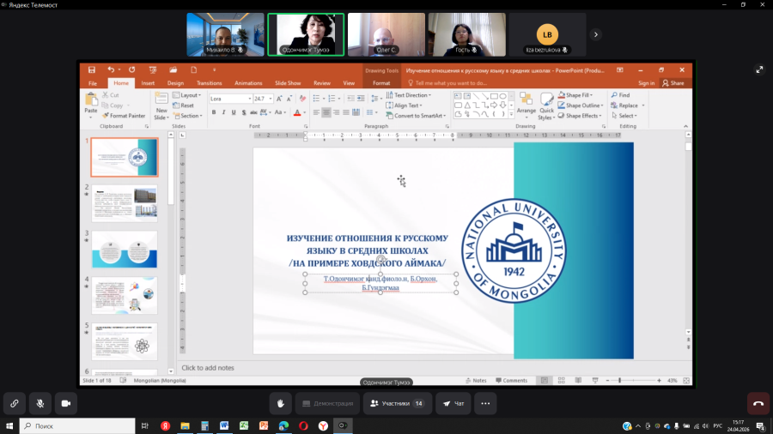773x434 pixels.
Task: Raise hand in the meeting
Action: (280, 403)
